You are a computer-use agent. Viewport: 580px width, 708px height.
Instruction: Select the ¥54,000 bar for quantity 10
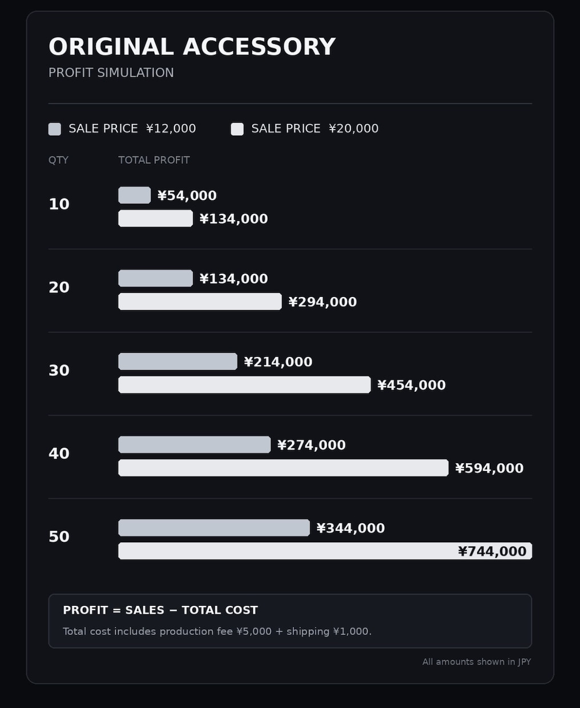point(135,195)
